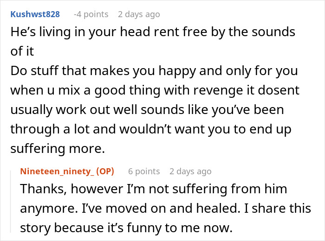The image size is (325, 241).
Task: Click the (OP) label beside Nineteen_ninety_
Action: (104, 171)
